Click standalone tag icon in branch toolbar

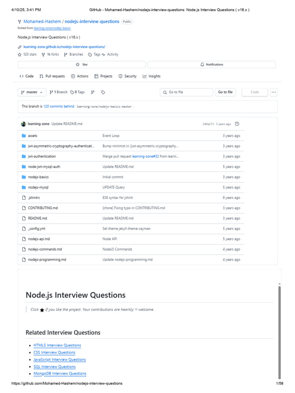tap(103, 92)
